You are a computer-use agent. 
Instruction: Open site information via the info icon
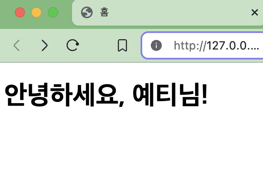[156, 45]
